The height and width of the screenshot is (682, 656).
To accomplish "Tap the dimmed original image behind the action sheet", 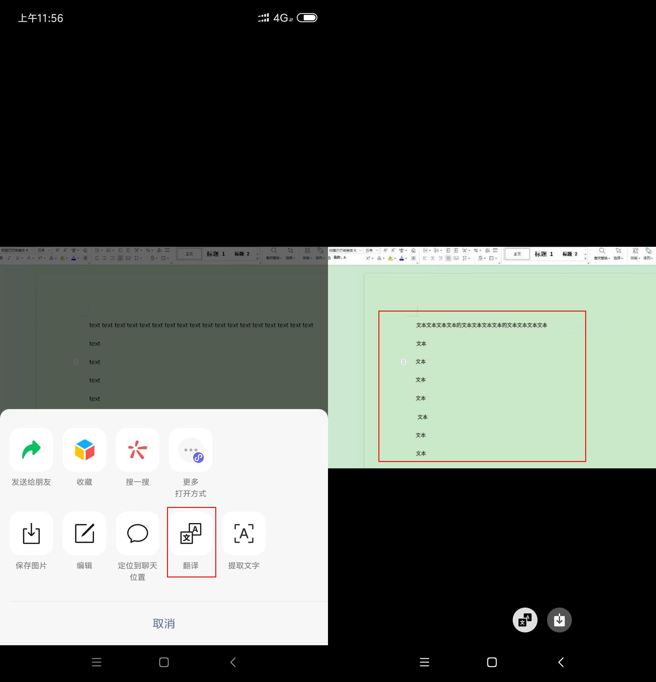I will tap(164, 328).
